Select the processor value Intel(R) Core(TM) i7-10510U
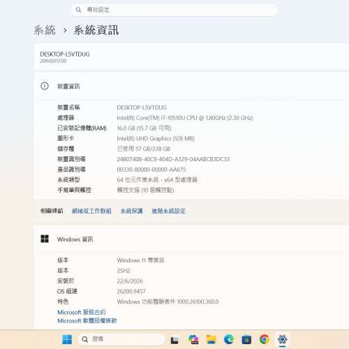The width and height of the screenshot is (349, 349). point(185,118)
